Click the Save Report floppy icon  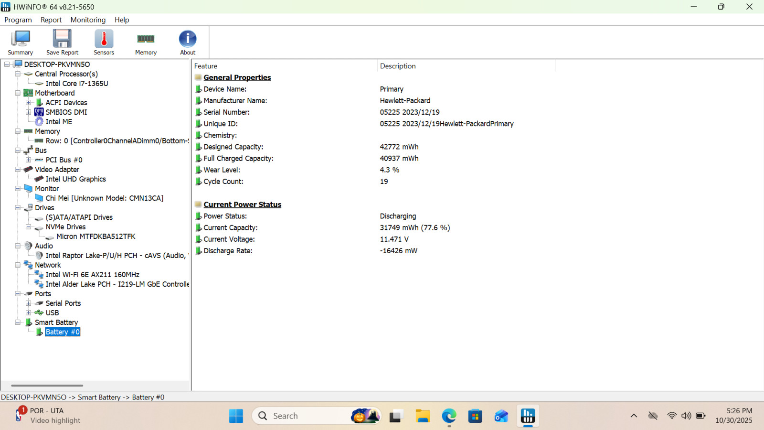[62, 43]
